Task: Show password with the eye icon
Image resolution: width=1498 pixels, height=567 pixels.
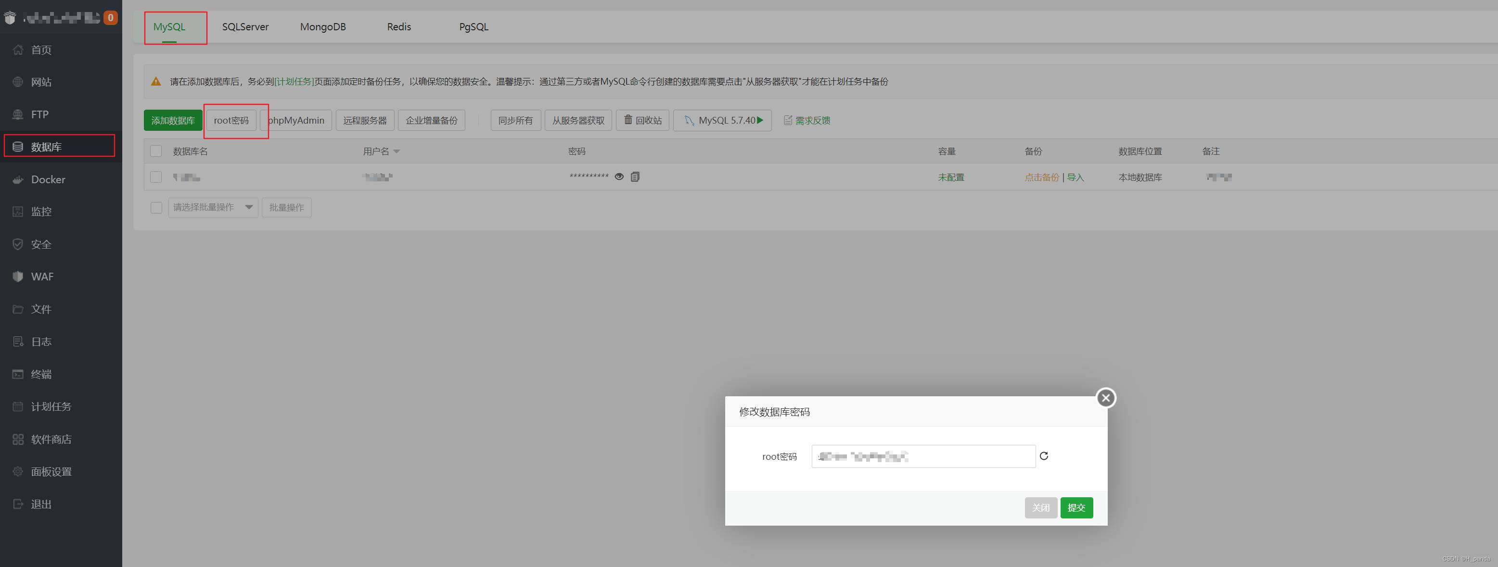Action: [x=619, y=176]
